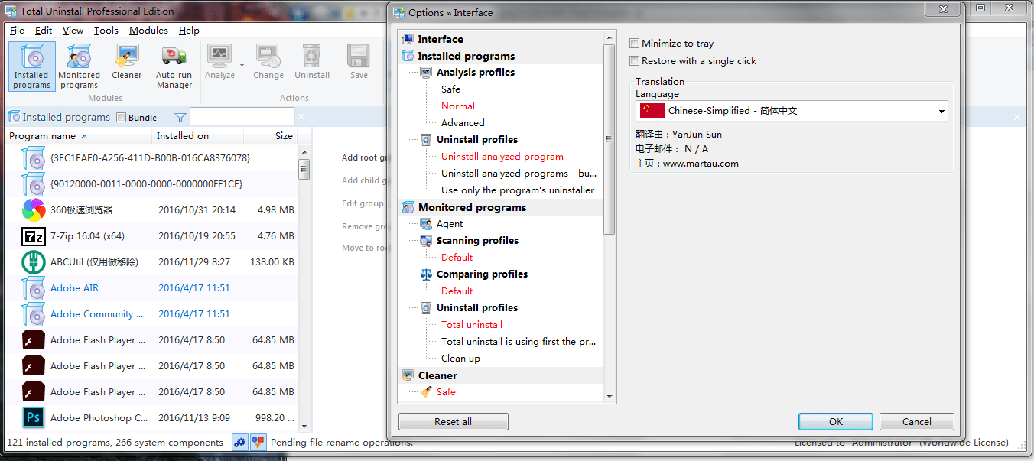Sort by the Program name column header
Viewport: 1034px width, 461px height.
(43, 136)
